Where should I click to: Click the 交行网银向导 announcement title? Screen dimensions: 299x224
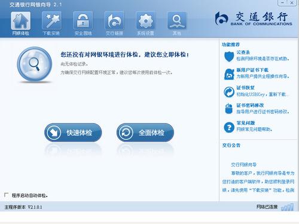point(243,165)
